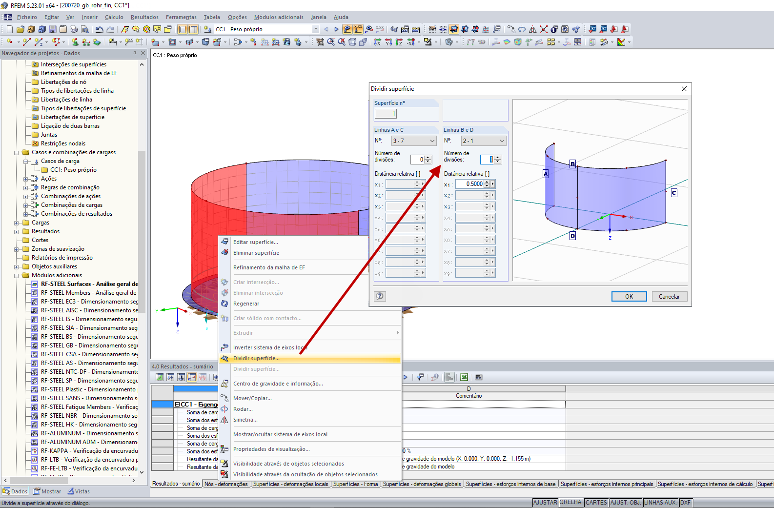Click Cancelar in Dividir superfície dialog
This screenshot has width=774, height=508.
click(669, 296)
